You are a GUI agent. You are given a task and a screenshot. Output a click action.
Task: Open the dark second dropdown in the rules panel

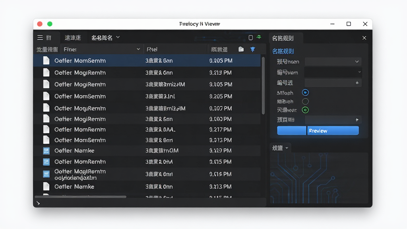click(x=333, y=72)
